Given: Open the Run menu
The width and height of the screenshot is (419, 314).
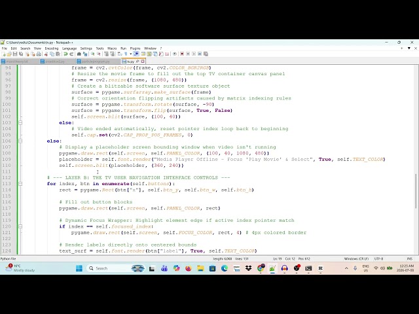Looking at the screenshot, I should tap(124, 48).
